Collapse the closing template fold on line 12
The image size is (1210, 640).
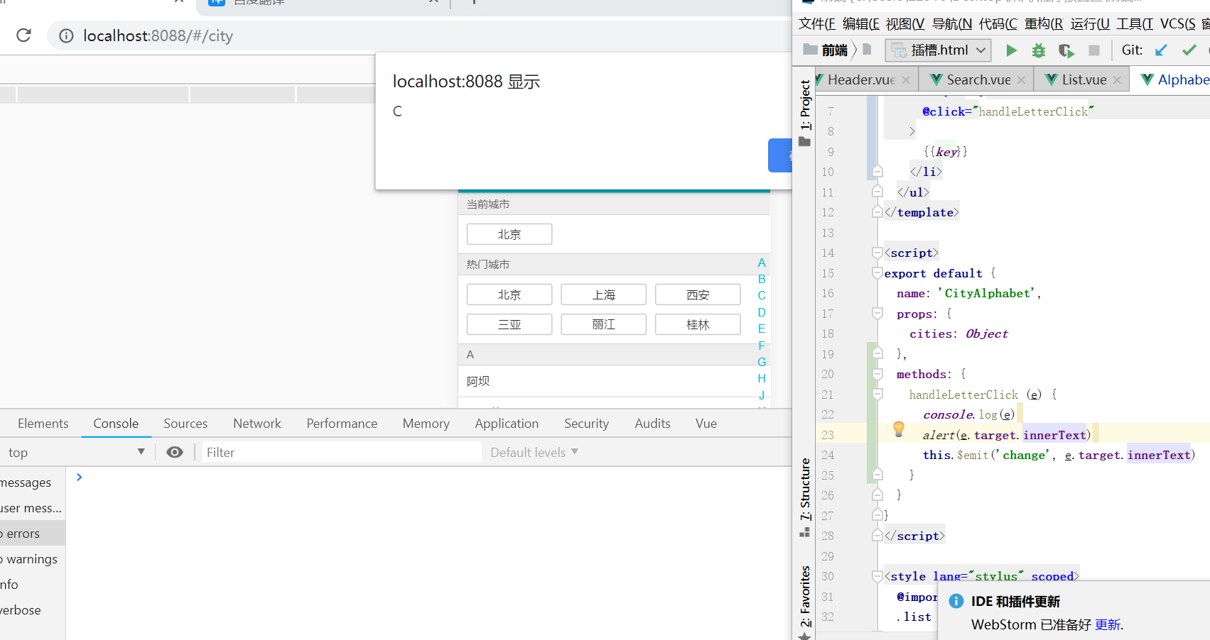[x=877, y=212]
